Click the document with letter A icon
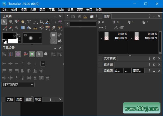Viewport: 163px width, 116px height. pyautogui.click(x=79, y=16)
